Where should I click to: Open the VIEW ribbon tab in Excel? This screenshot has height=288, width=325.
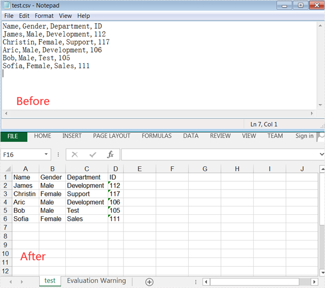249,136
